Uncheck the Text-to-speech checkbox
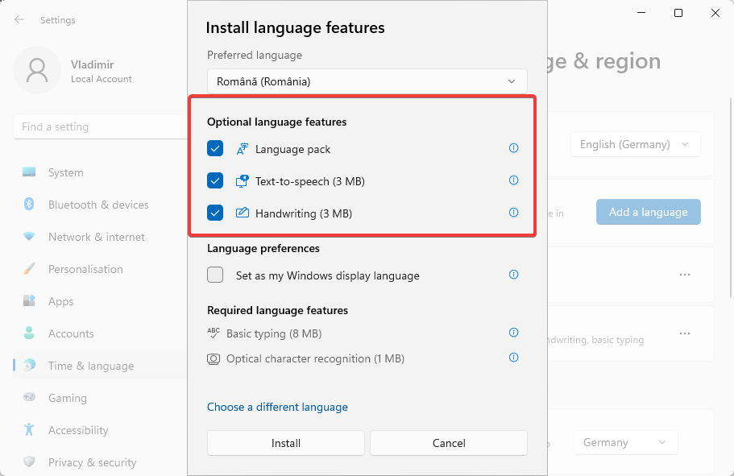 pos(215,181)
